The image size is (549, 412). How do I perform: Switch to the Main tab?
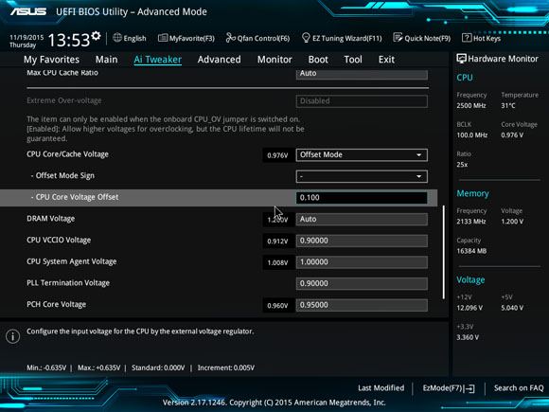click(x=106, y=60)
